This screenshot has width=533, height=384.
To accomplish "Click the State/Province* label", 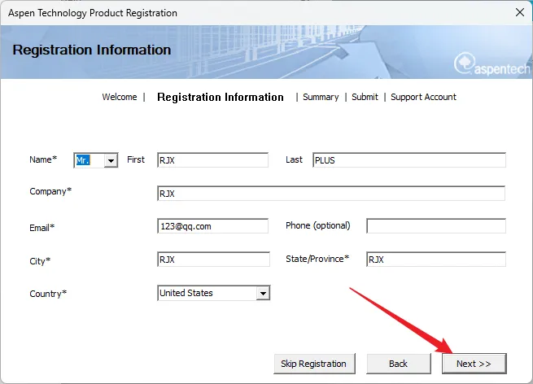I will [317, 259].
